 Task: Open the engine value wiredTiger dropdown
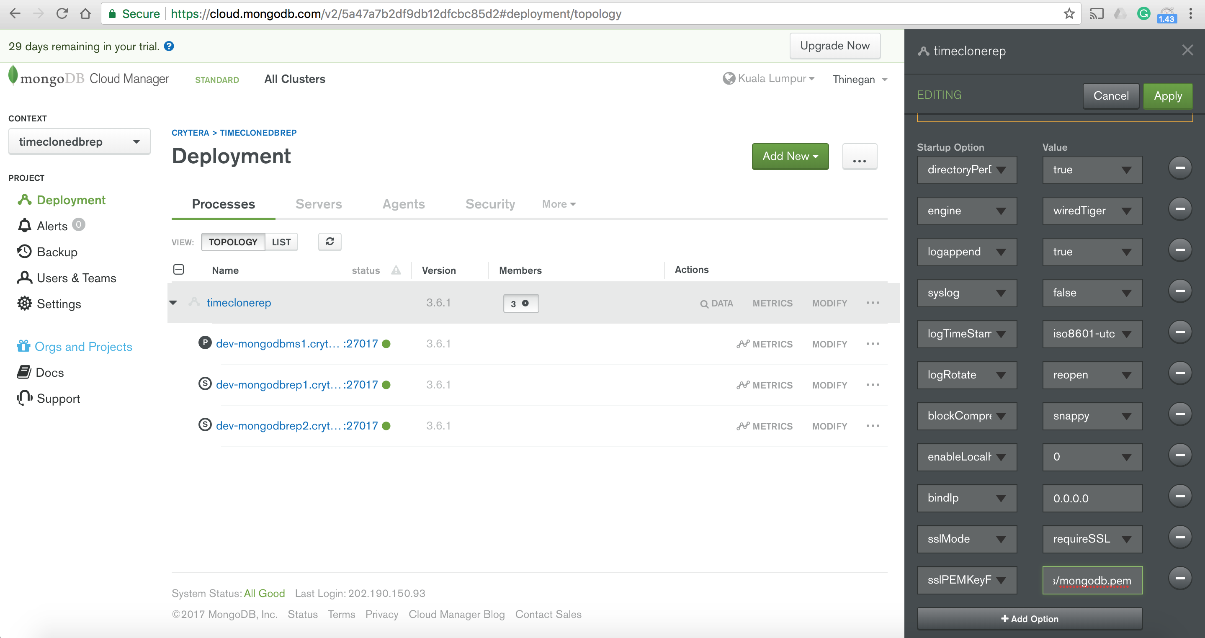click(x=1092, y=211)
